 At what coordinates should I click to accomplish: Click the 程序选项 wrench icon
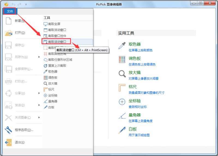9,130
